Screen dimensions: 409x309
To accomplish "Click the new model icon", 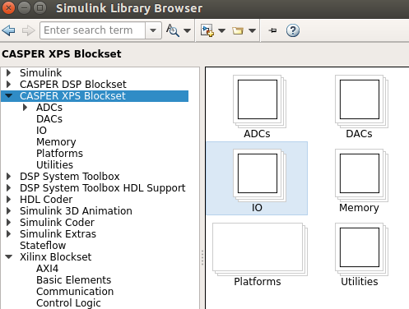I will [207, 30].
